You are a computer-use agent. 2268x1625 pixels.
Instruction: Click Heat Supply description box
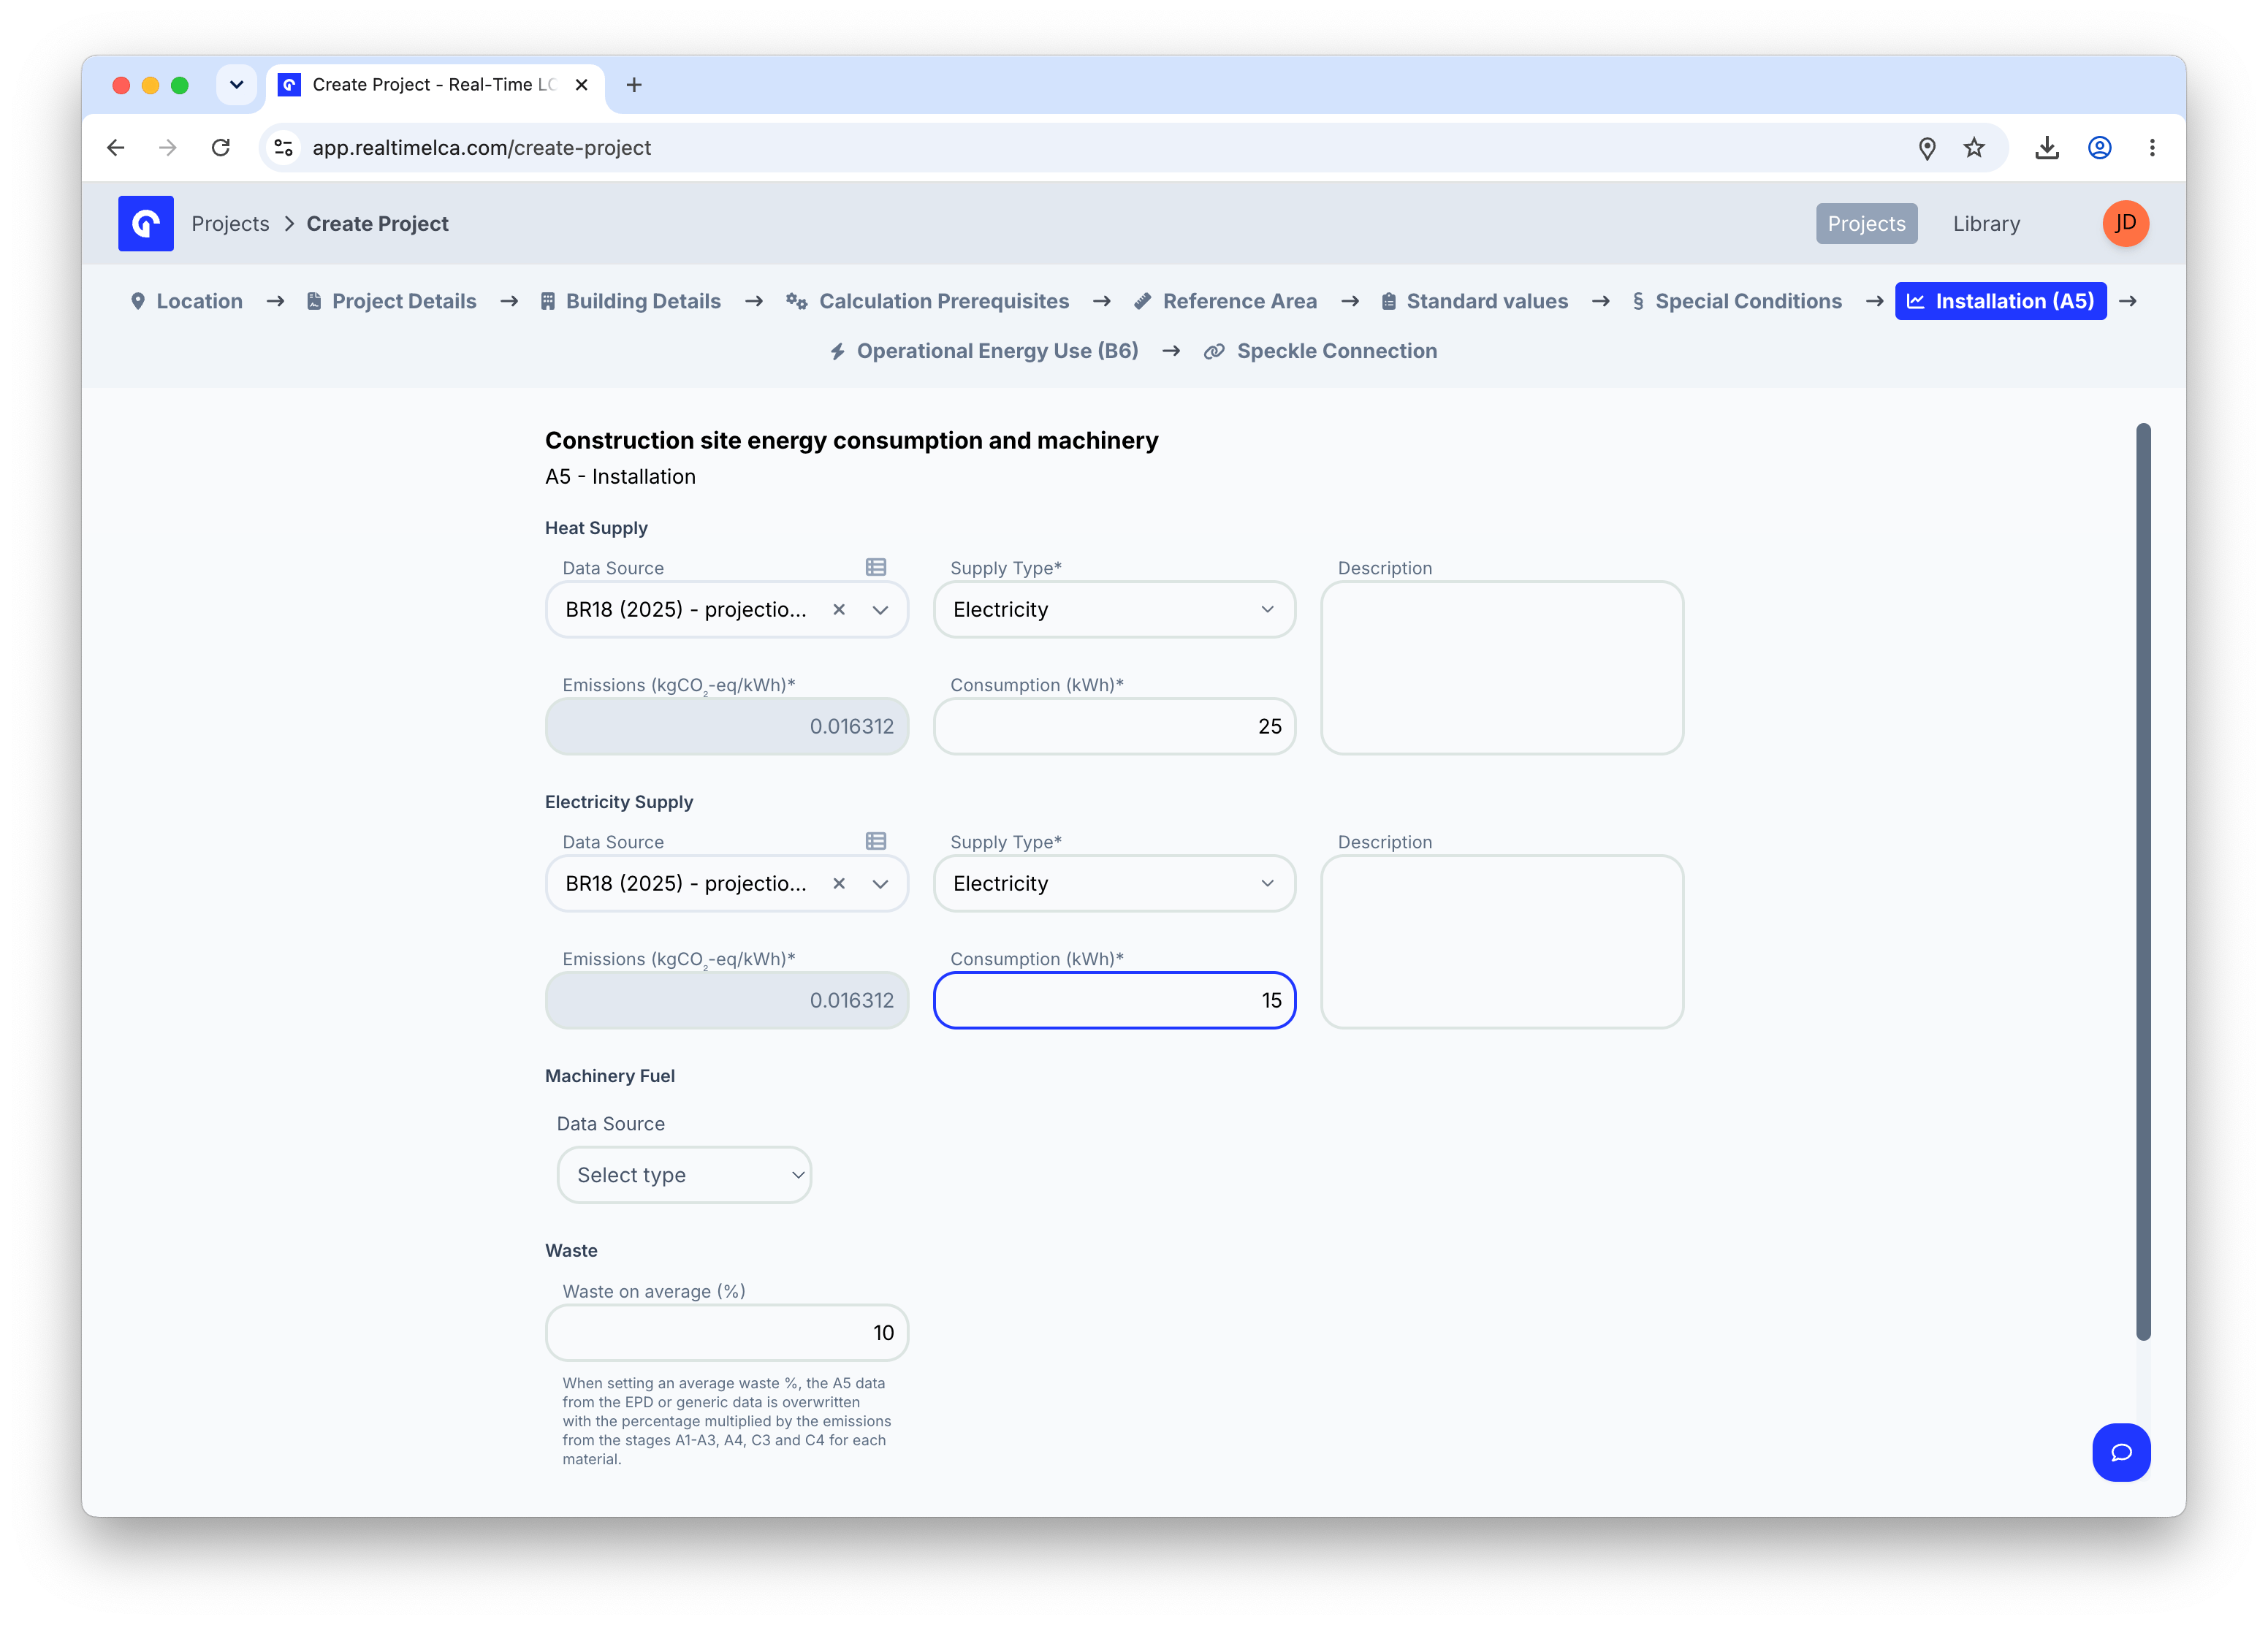pos(1501,667)
